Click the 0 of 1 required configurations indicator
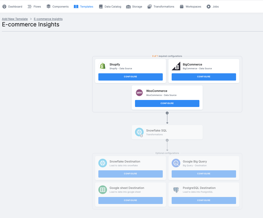Screen dimensions: 263x218 pyautogui.click(x=167, y=56)
